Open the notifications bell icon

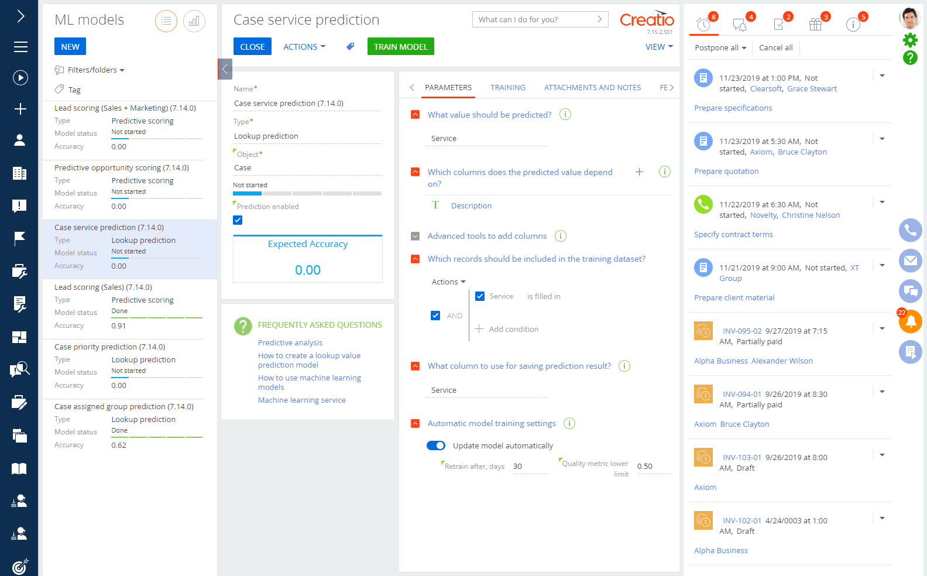click(x=911, y=321)
